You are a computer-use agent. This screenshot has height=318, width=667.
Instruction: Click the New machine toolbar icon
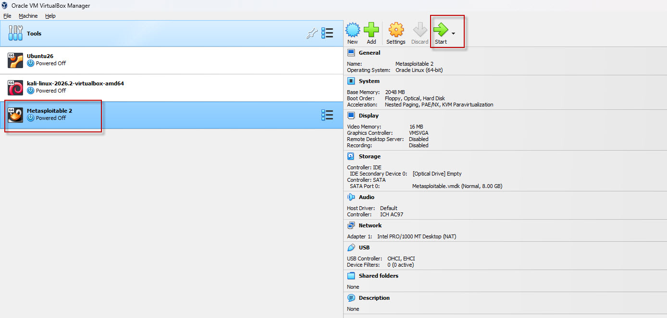pos(353,30)
